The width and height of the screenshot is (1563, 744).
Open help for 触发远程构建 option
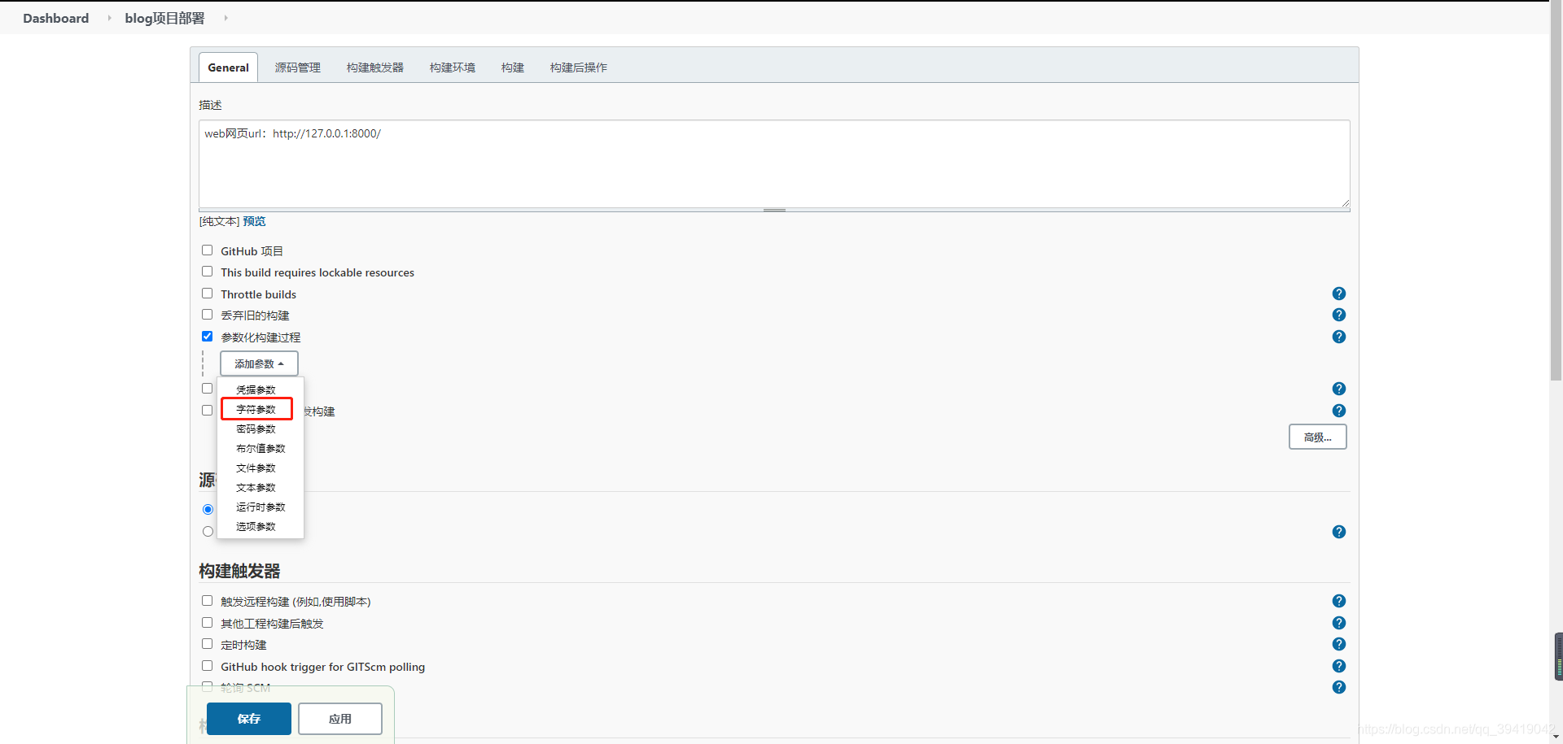coord(1339,601)
